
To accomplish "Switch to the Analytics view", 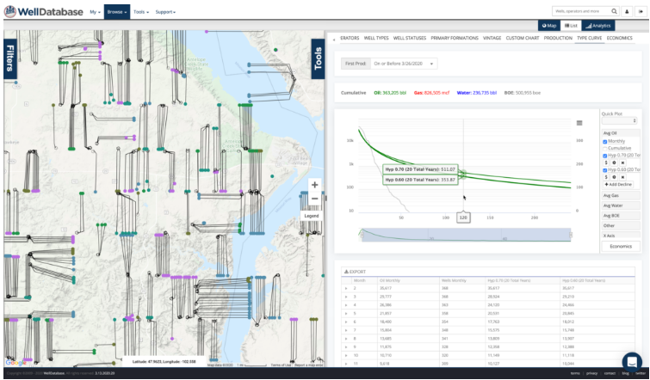I will pyautogui.click(x=598, y=26).
